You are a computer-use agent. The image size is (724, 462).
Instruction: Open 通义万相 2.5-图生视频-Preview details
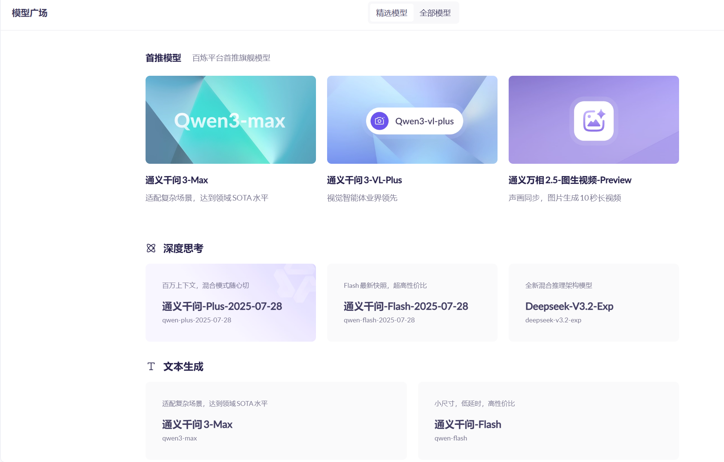coord(569,180)
